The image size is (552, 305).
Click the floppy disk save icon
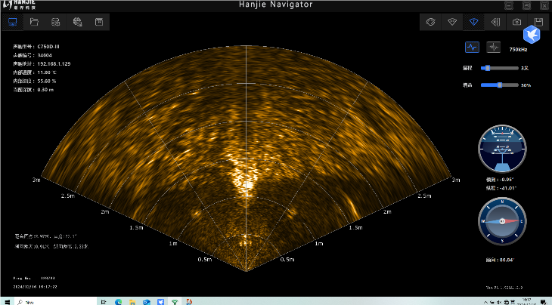coord(538,22)
